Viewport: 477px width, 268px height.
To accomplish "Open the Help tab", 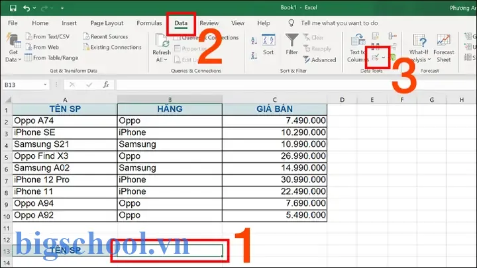I will point(264,23).
